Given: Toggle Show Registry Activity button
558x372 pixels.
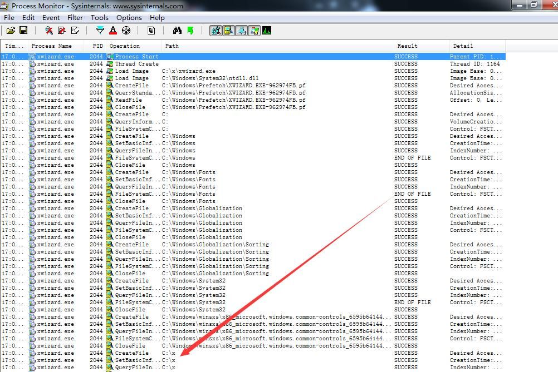Looking at the screenshot, I should 216,31.
